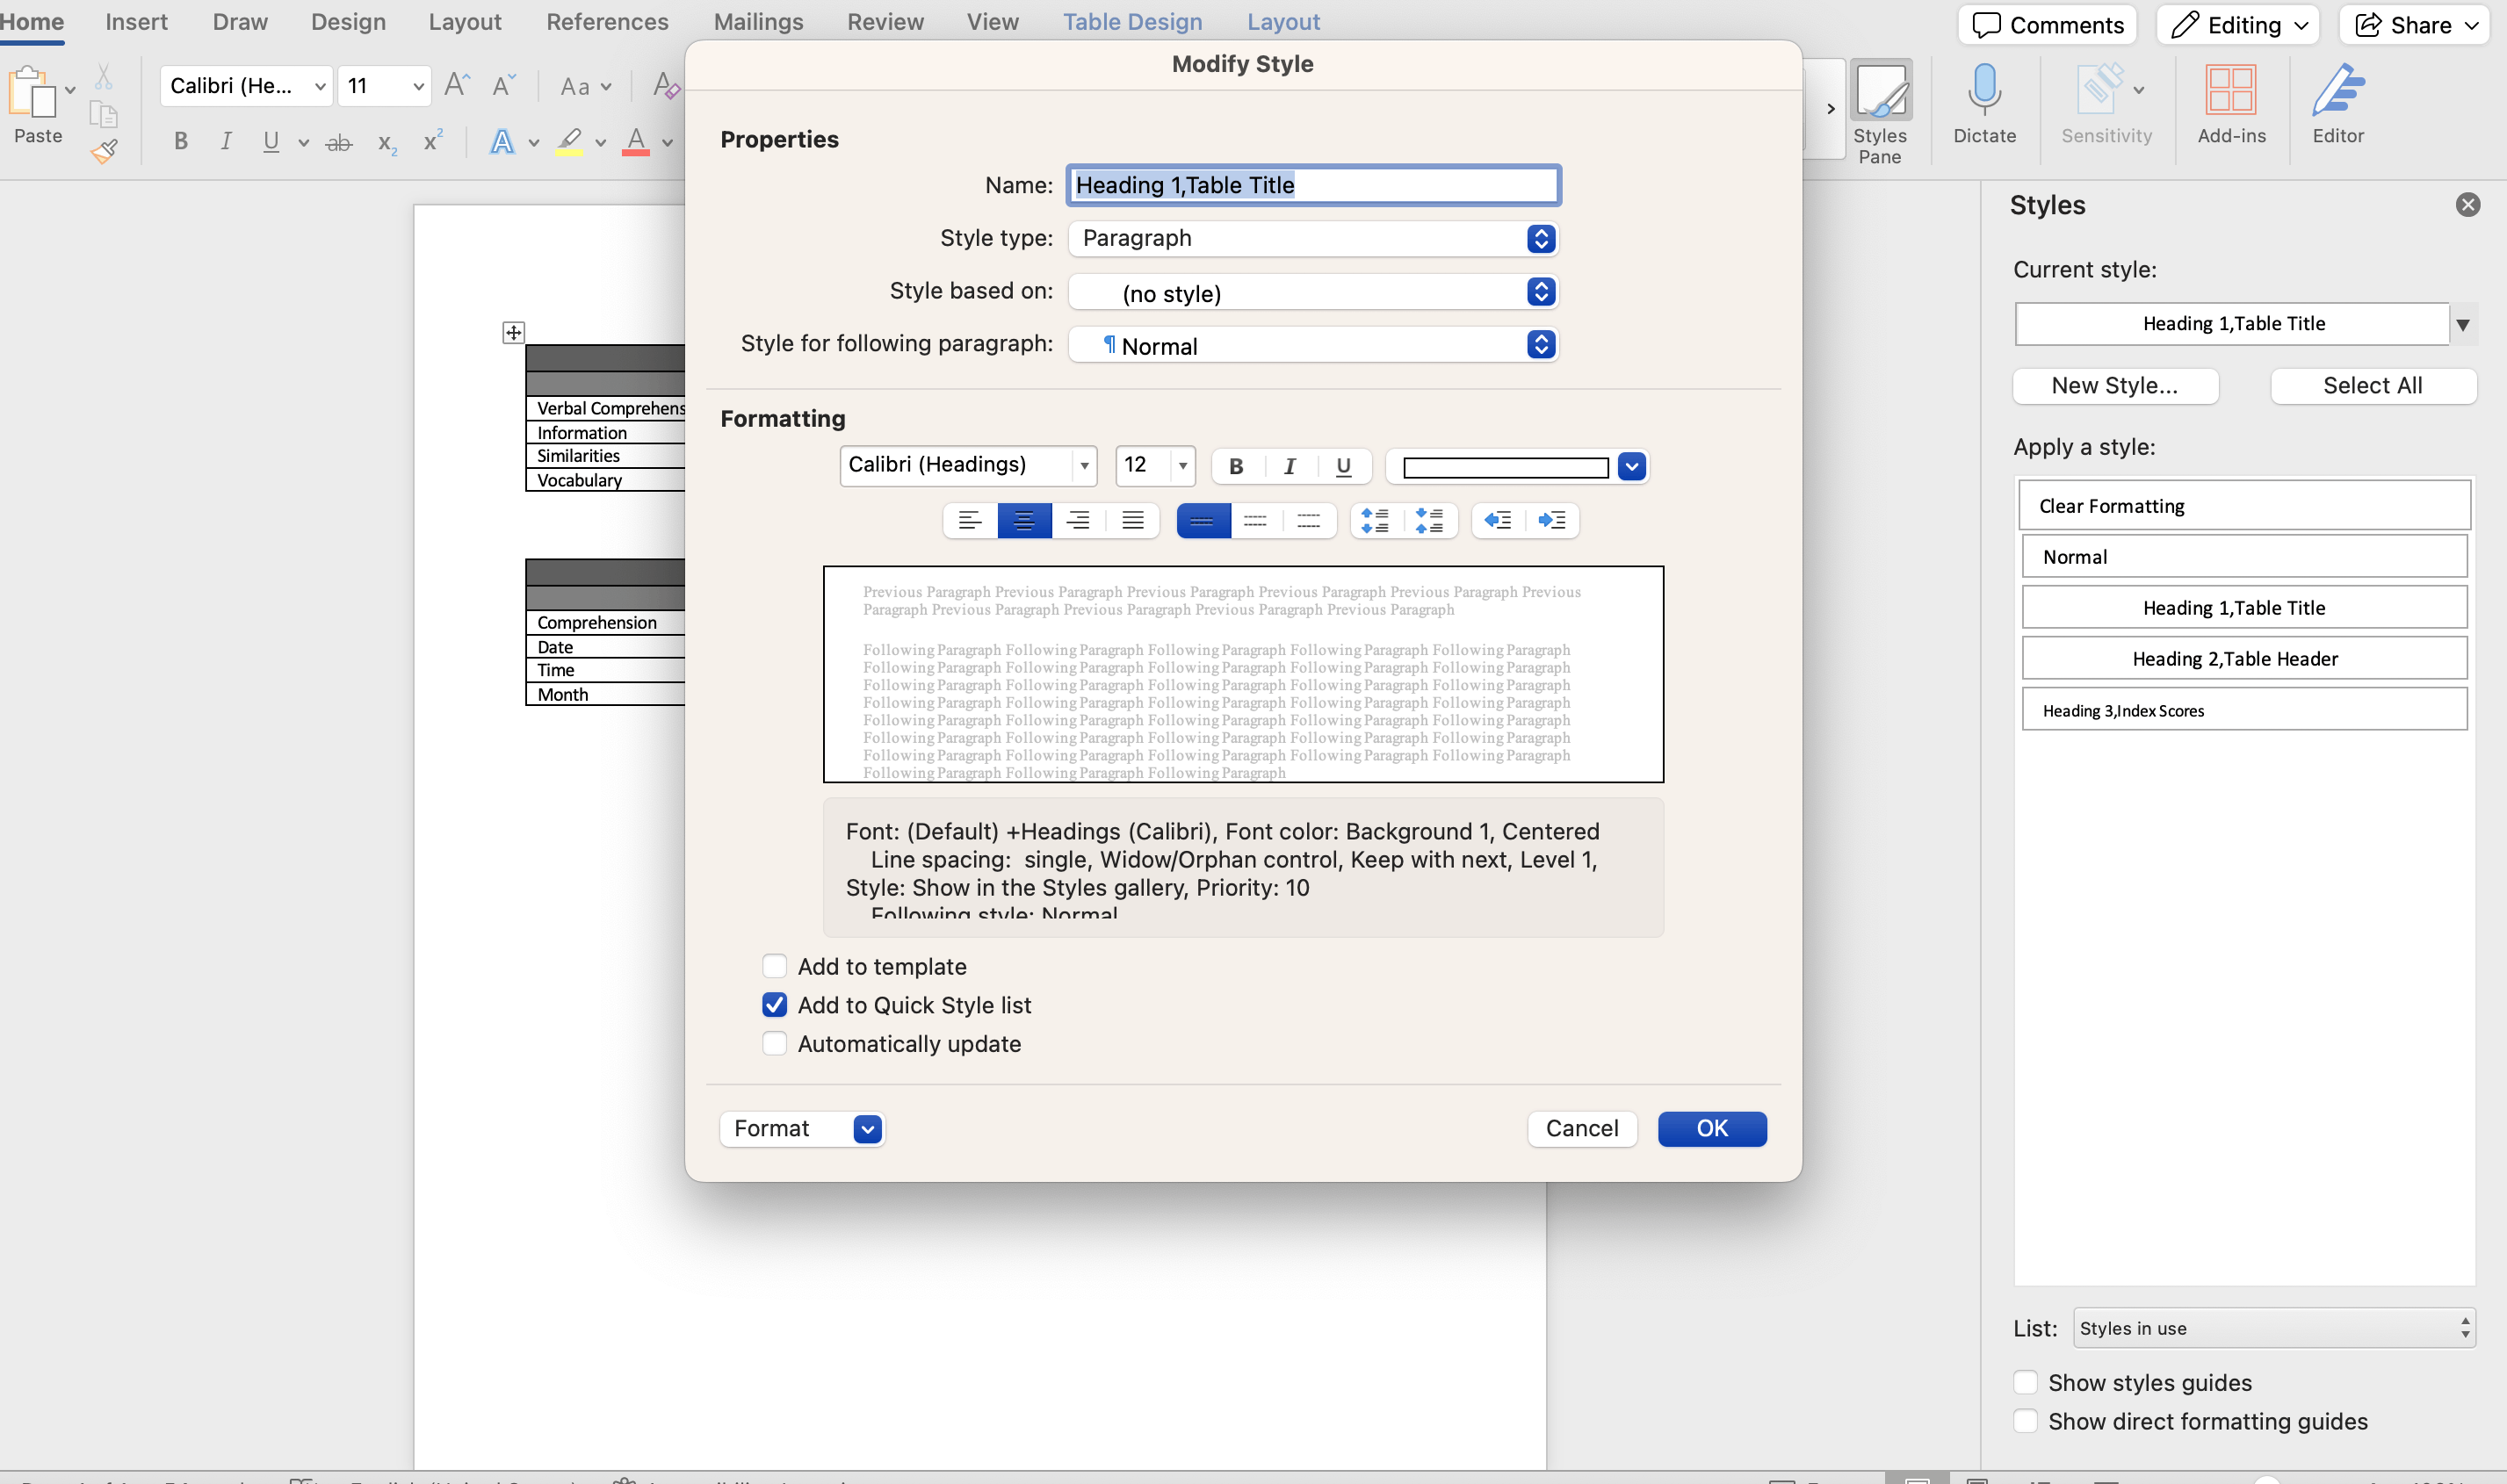Select double line spacing in dialog

click(1309, 520)
